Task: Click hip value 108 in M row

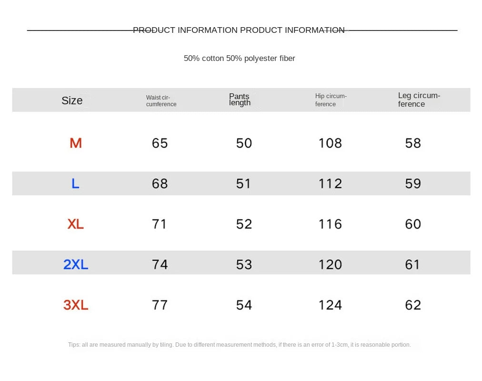Action: coord(330,143)
